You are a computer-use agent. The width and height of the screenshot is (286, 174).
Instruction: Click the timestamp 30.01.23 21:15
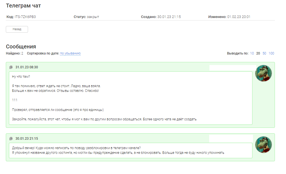[27, 139]
